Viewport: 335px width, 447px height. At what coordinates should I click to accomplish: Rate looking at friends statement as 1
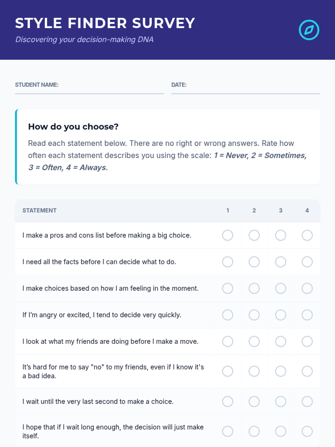[x=228, y=341]
